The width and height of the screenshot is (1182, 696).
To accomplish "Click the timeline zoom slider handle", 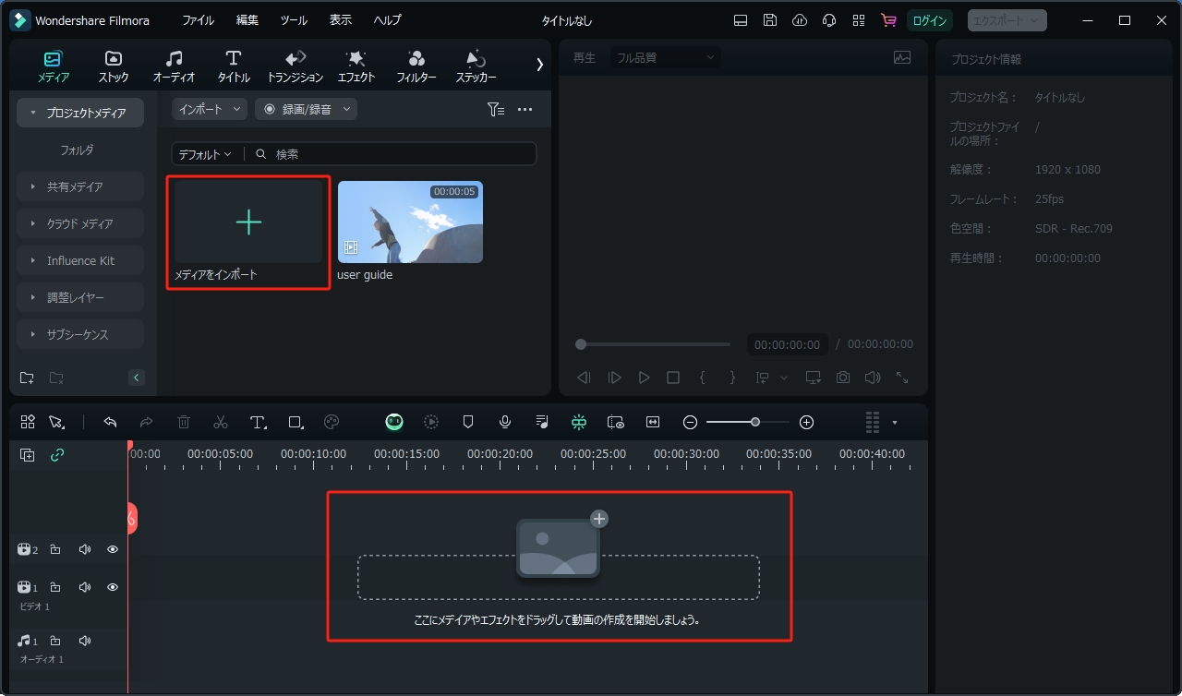I will 755,422.
